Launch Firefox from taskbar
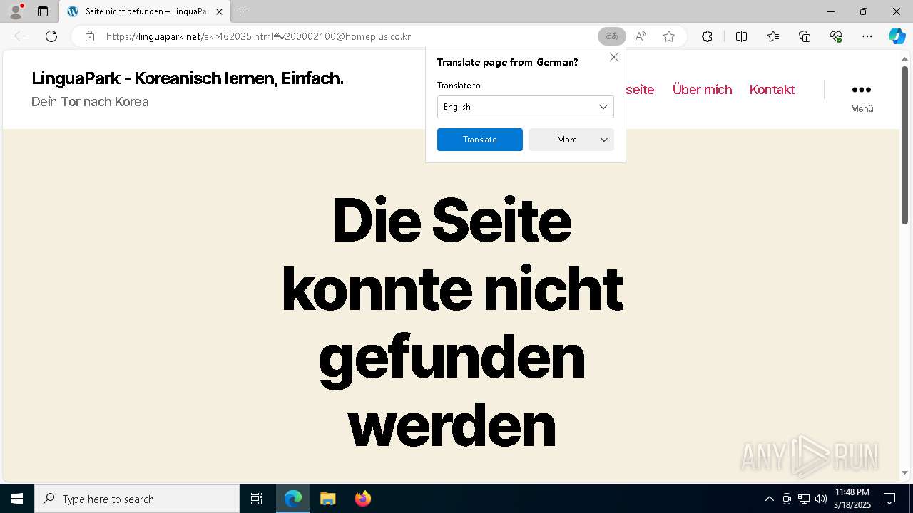This screenshot has width=913, height=513. (363, 499)
